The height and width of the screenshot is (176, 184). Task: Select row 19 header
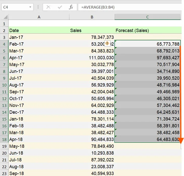pyautogui.click(x=4, y=146)
